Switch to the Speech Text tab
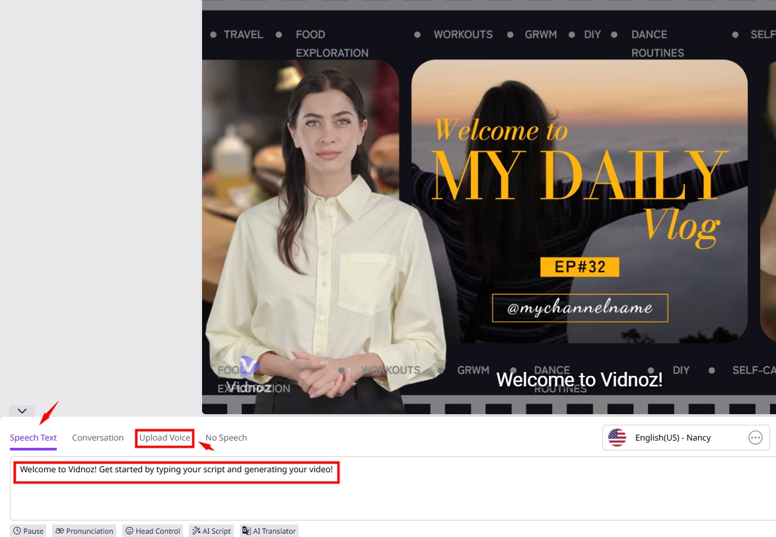 (33, 438)
